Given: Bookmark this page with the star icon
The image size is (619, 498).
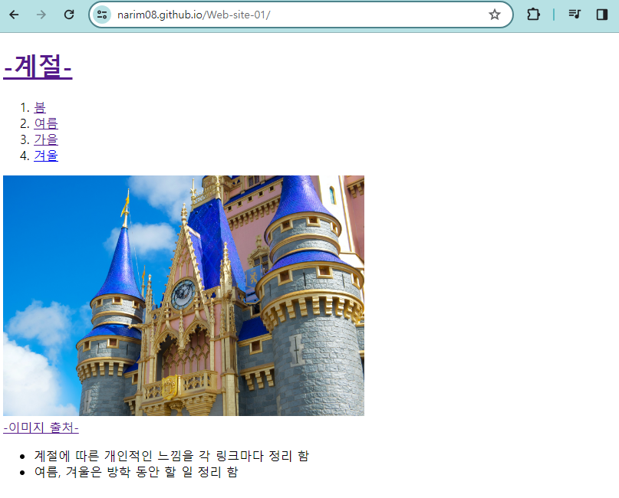Looking at the screenshot, I should click(x=494, y=15).
